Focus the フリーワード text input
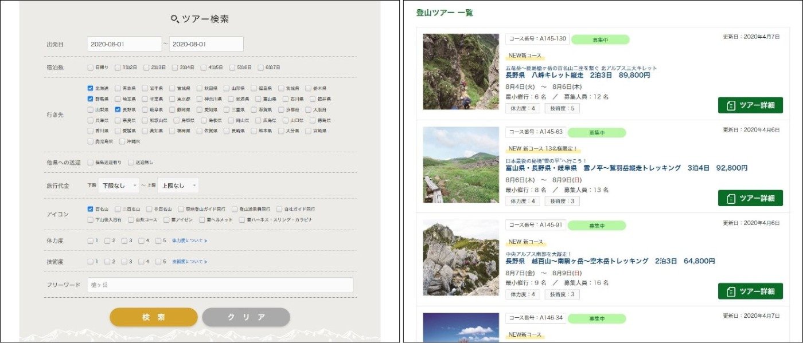This screenshot has width=803, height=343. tap(220, 285)
